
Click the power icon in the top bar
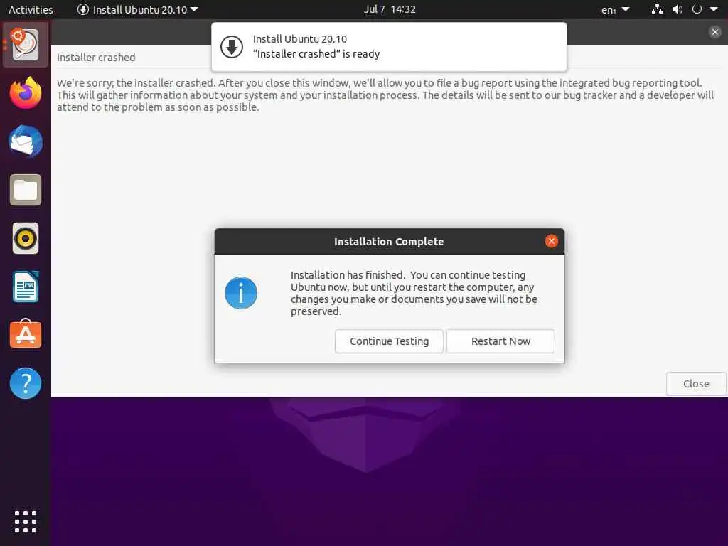pyautogui.click(x=697, y=9)
